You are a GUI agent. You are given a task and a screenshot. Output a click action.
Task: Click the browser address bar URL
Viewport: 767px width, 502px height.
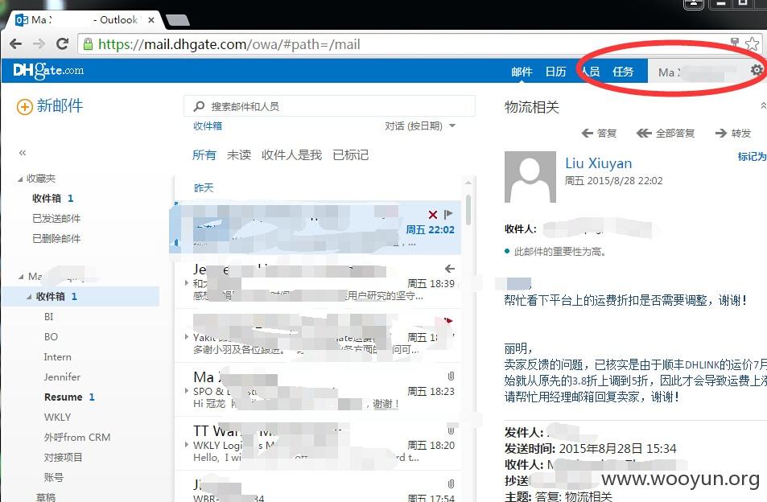[x=229, y=44]
